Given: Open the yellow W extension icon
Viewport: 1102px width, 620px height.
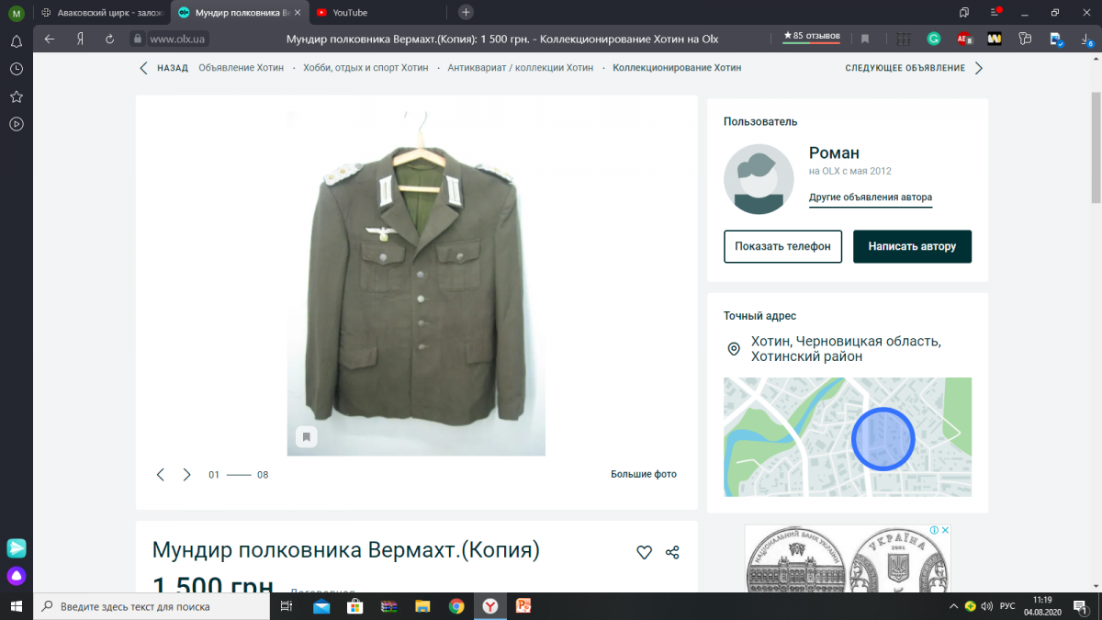Looking at the screenshot, I should pos(994,39).
